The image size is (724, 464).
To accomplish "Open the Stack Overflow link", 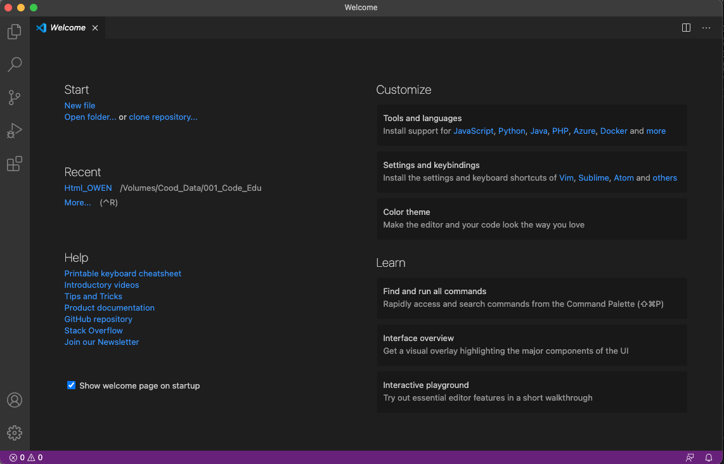I will coord(94,331).
